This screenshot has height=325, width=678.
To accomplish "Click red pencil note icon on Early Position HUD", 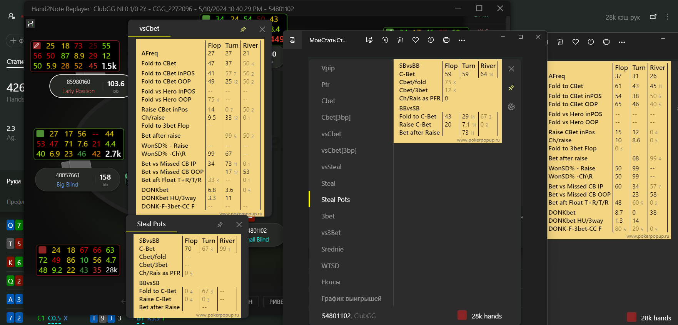I will [37, 46].
